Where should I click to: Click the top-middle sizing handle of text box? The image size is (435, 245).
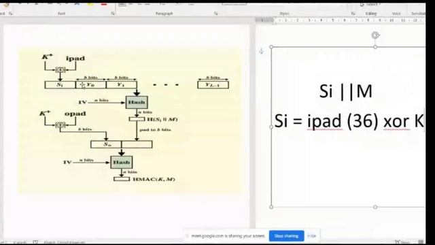(x=375, y=47)
